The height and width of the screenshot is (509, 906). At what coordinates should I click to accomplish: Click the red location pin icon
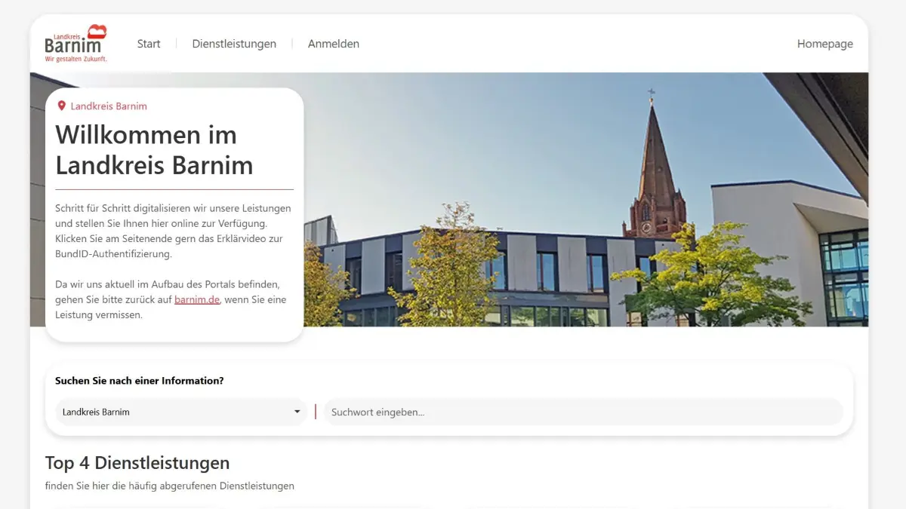coord(62,106)
